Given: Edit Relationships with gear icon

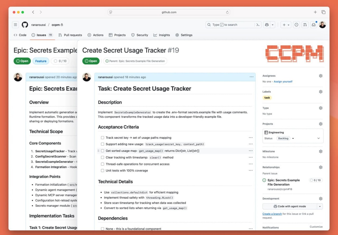Looking at the screenshot, I should tap(321, 167).
